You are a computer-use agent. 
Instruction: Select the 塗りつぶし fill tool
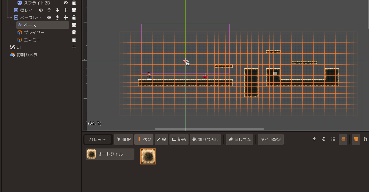pos(205,139)
